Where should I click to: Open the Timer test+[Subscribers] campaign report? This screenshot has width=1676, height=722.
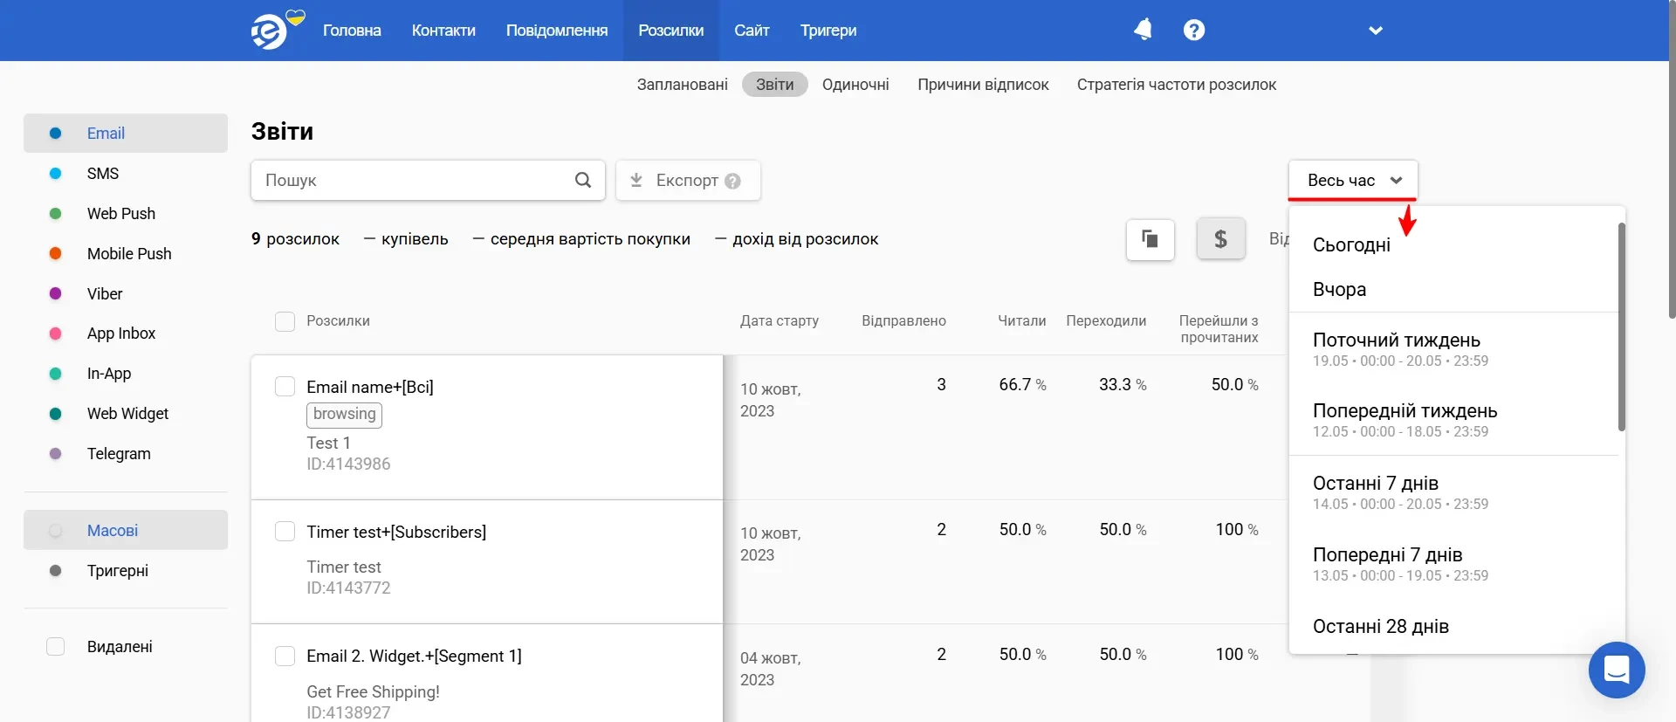click(x=396, y=532)
